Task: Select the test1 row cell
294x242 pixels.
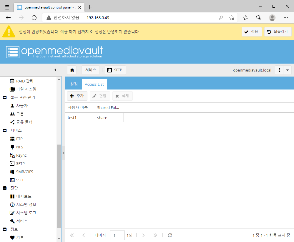Action: (x=79, y=118)
